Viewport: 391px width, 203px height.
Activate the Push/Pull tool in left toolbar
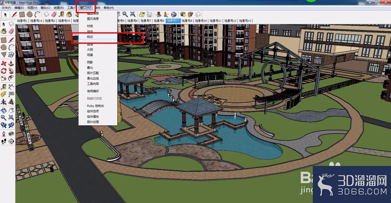[x=11, y=63]
